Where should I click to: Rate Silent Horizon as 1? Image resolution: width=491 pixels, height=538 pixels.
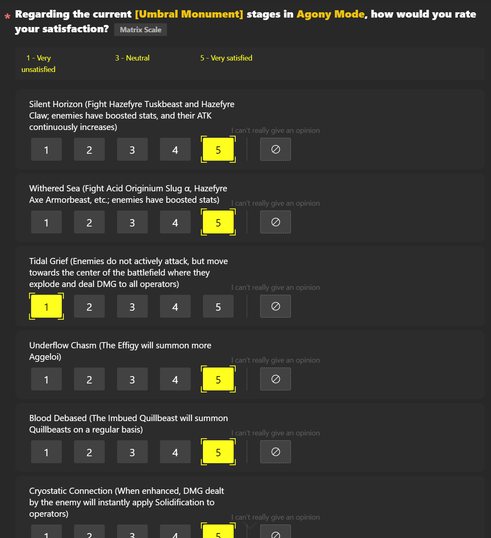(46, 149)
